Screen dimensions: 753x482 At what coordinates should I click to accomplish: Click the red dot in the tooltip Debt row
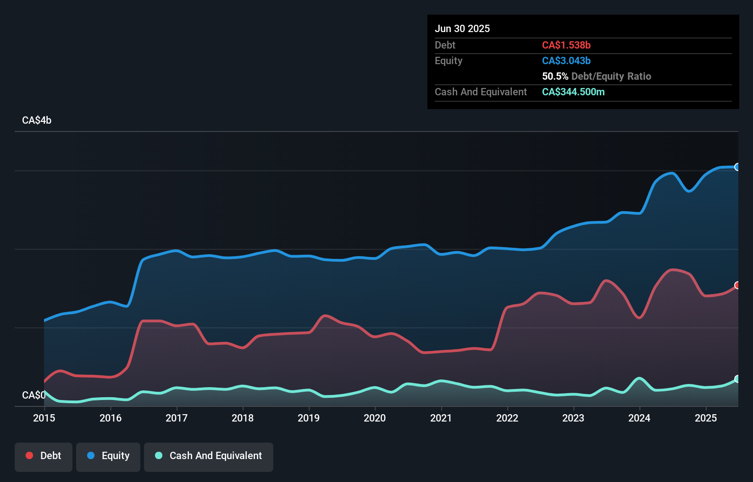coord(566,45)
